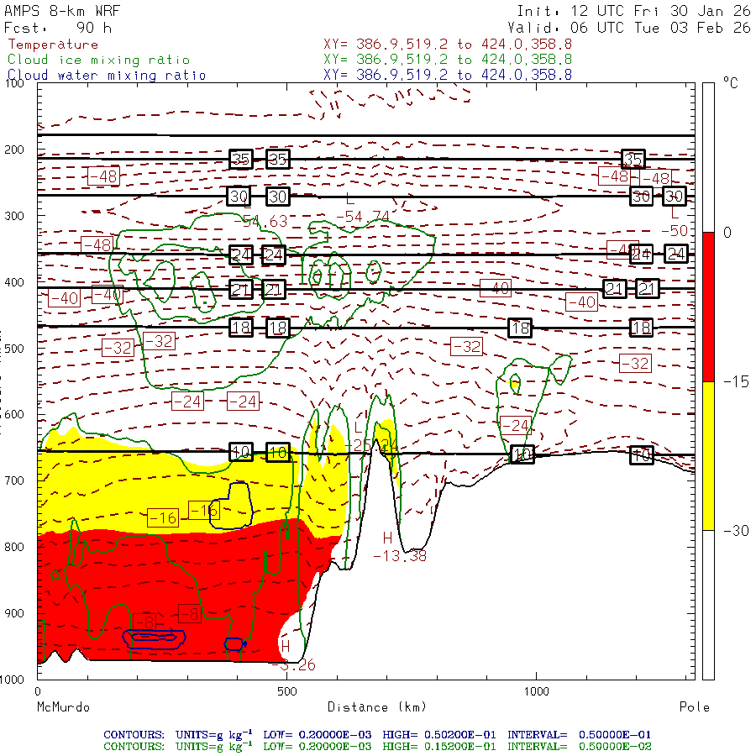Click the "-54.74" temperature minimum label
Screen dimensions: 756x756
point(363,217)
